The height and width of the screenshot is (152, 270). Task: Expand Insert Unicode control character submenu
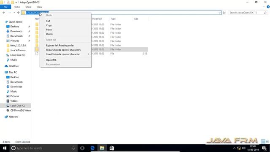[65, 54]
